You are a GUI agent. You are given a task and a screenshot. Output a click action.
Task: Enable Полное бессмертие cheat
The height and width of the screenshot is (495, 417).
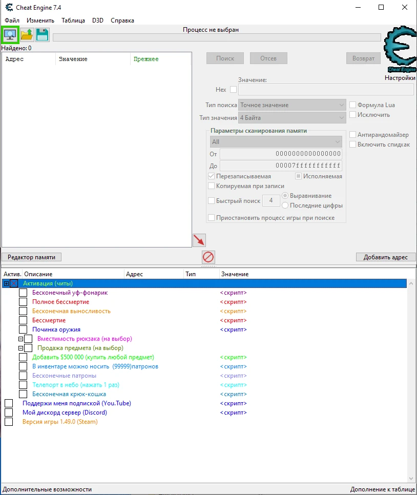pyautogui.click(x=23, y=302)
